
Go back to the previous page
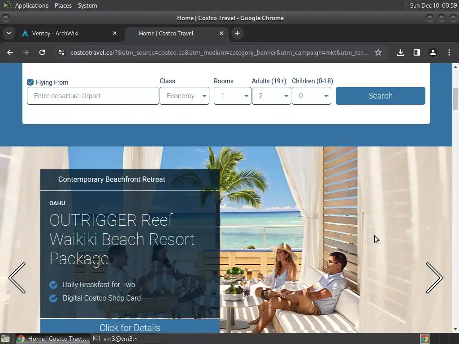10,52
